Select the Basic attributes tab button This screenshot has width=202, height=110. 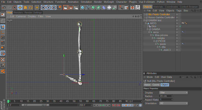point(147,85)
